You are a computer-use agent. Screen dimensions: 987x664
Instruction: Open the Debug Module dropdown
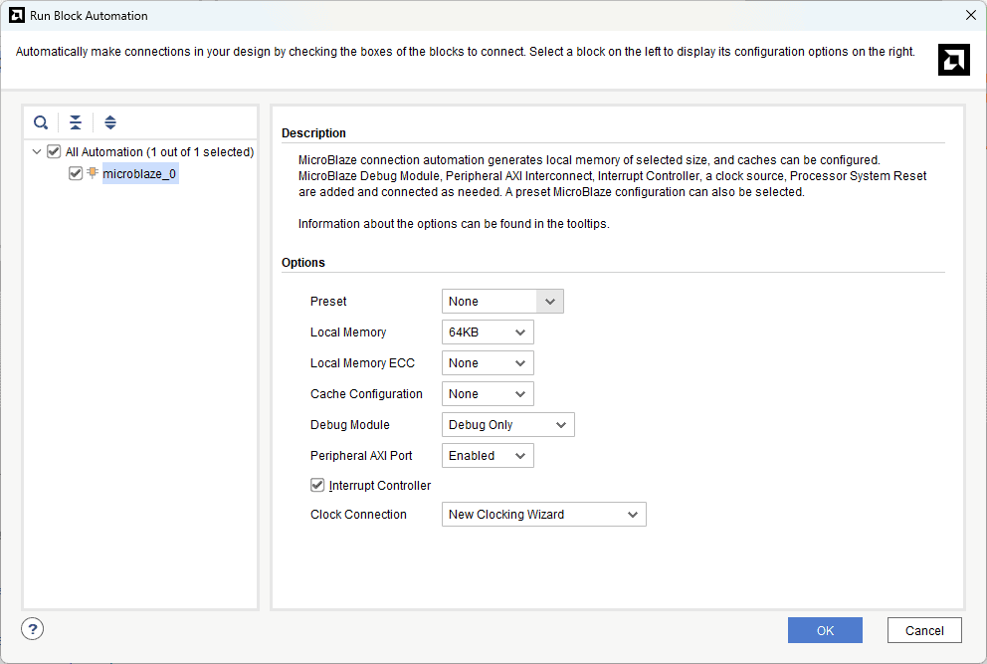point(507,425)
